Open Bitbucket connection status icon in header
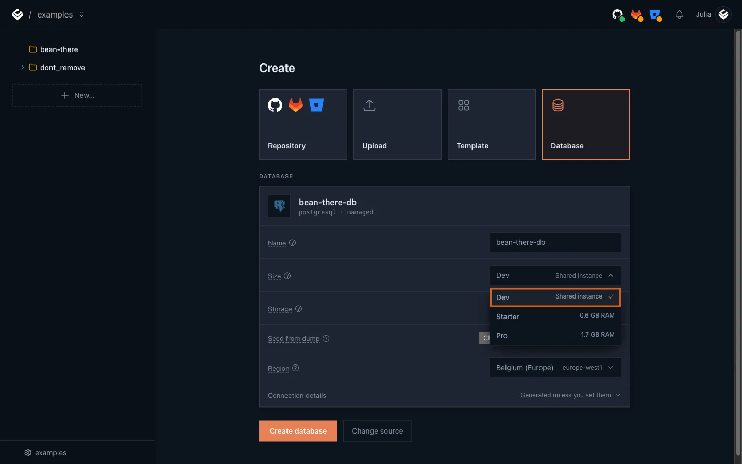This screenshot has height=464, width=742. (655, 15)
